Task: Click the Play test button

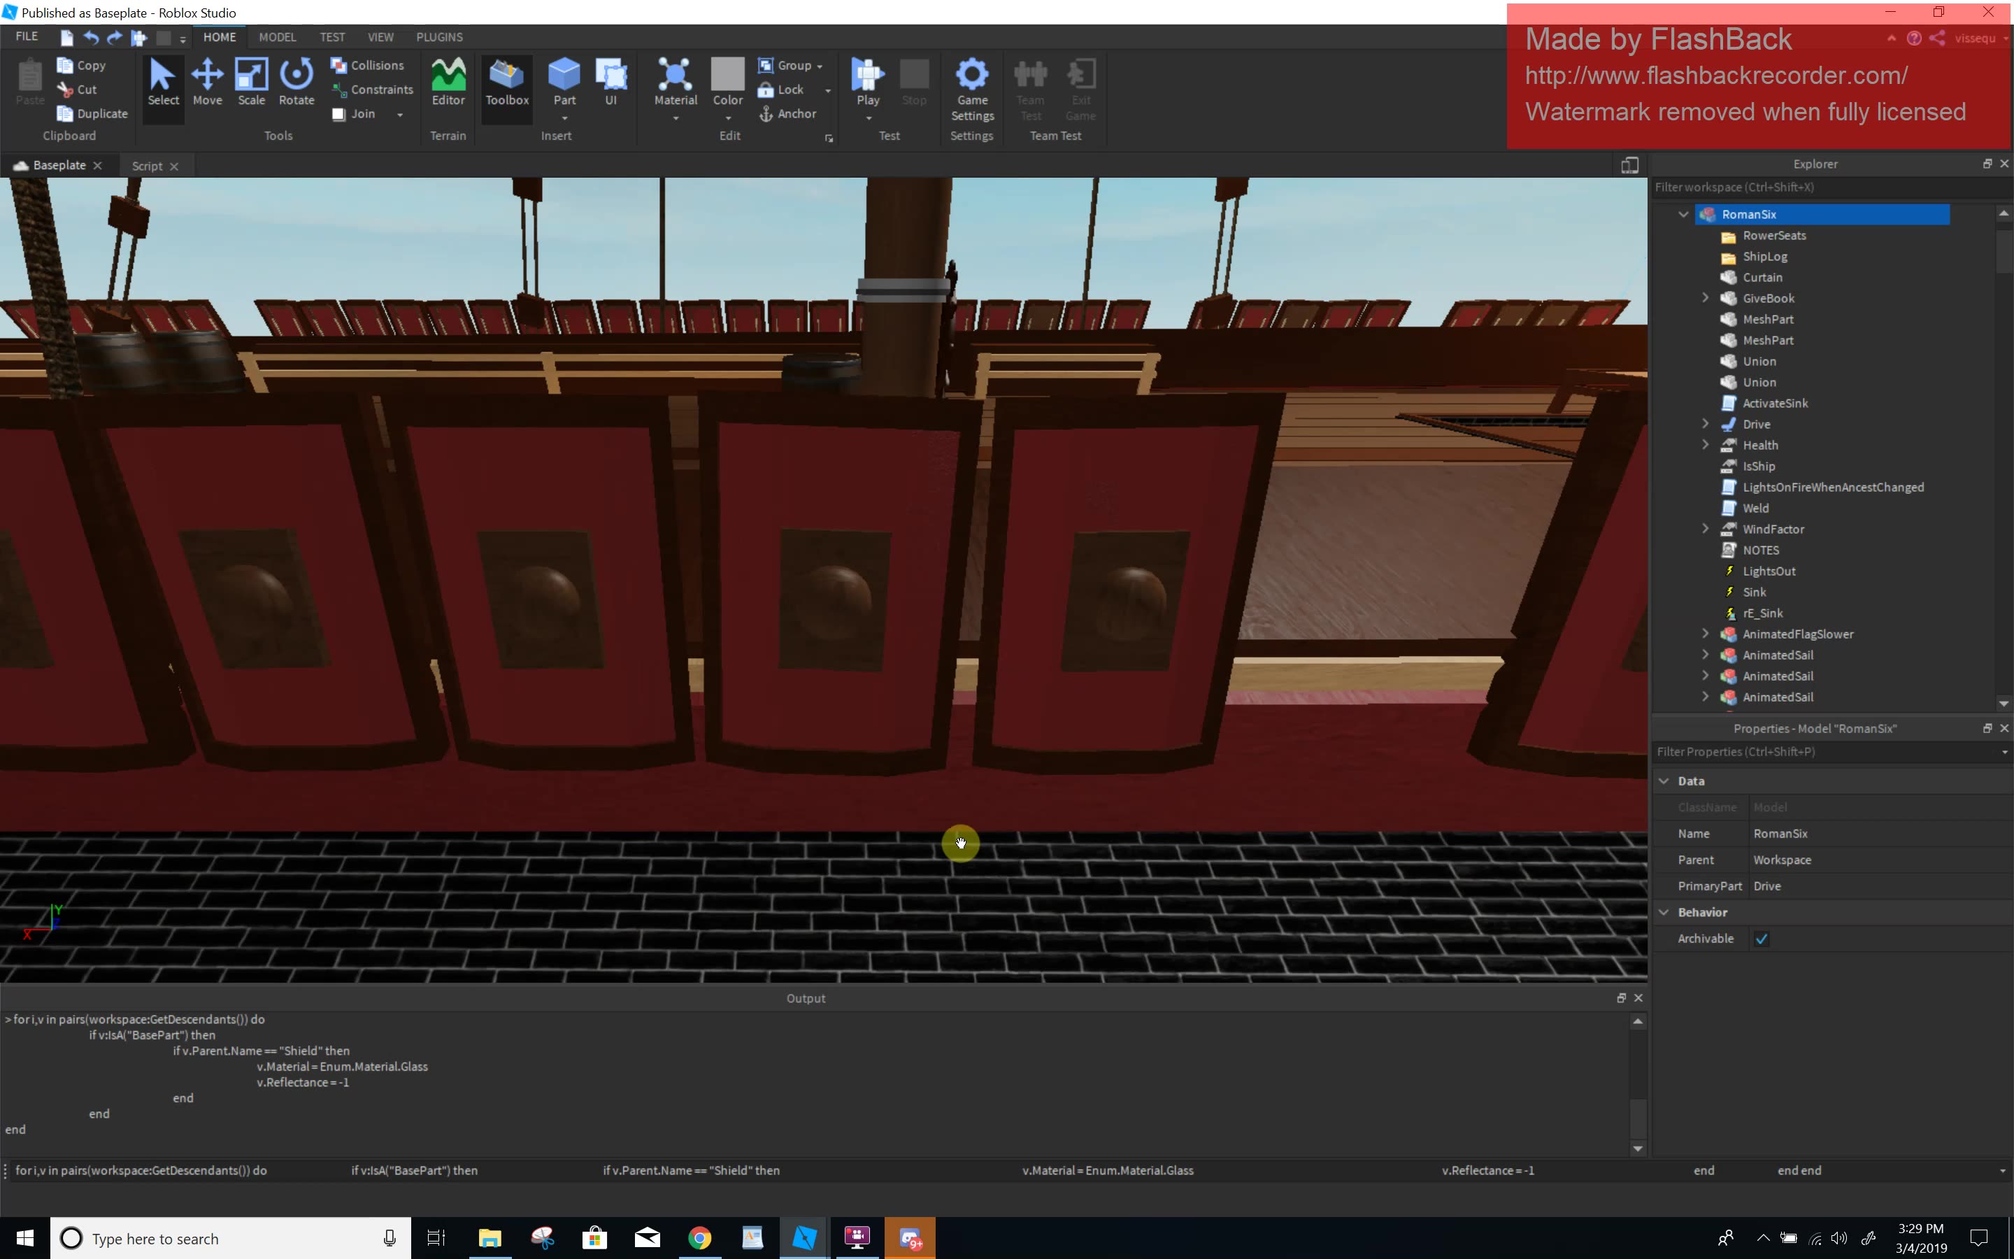Action: point(868,83)
